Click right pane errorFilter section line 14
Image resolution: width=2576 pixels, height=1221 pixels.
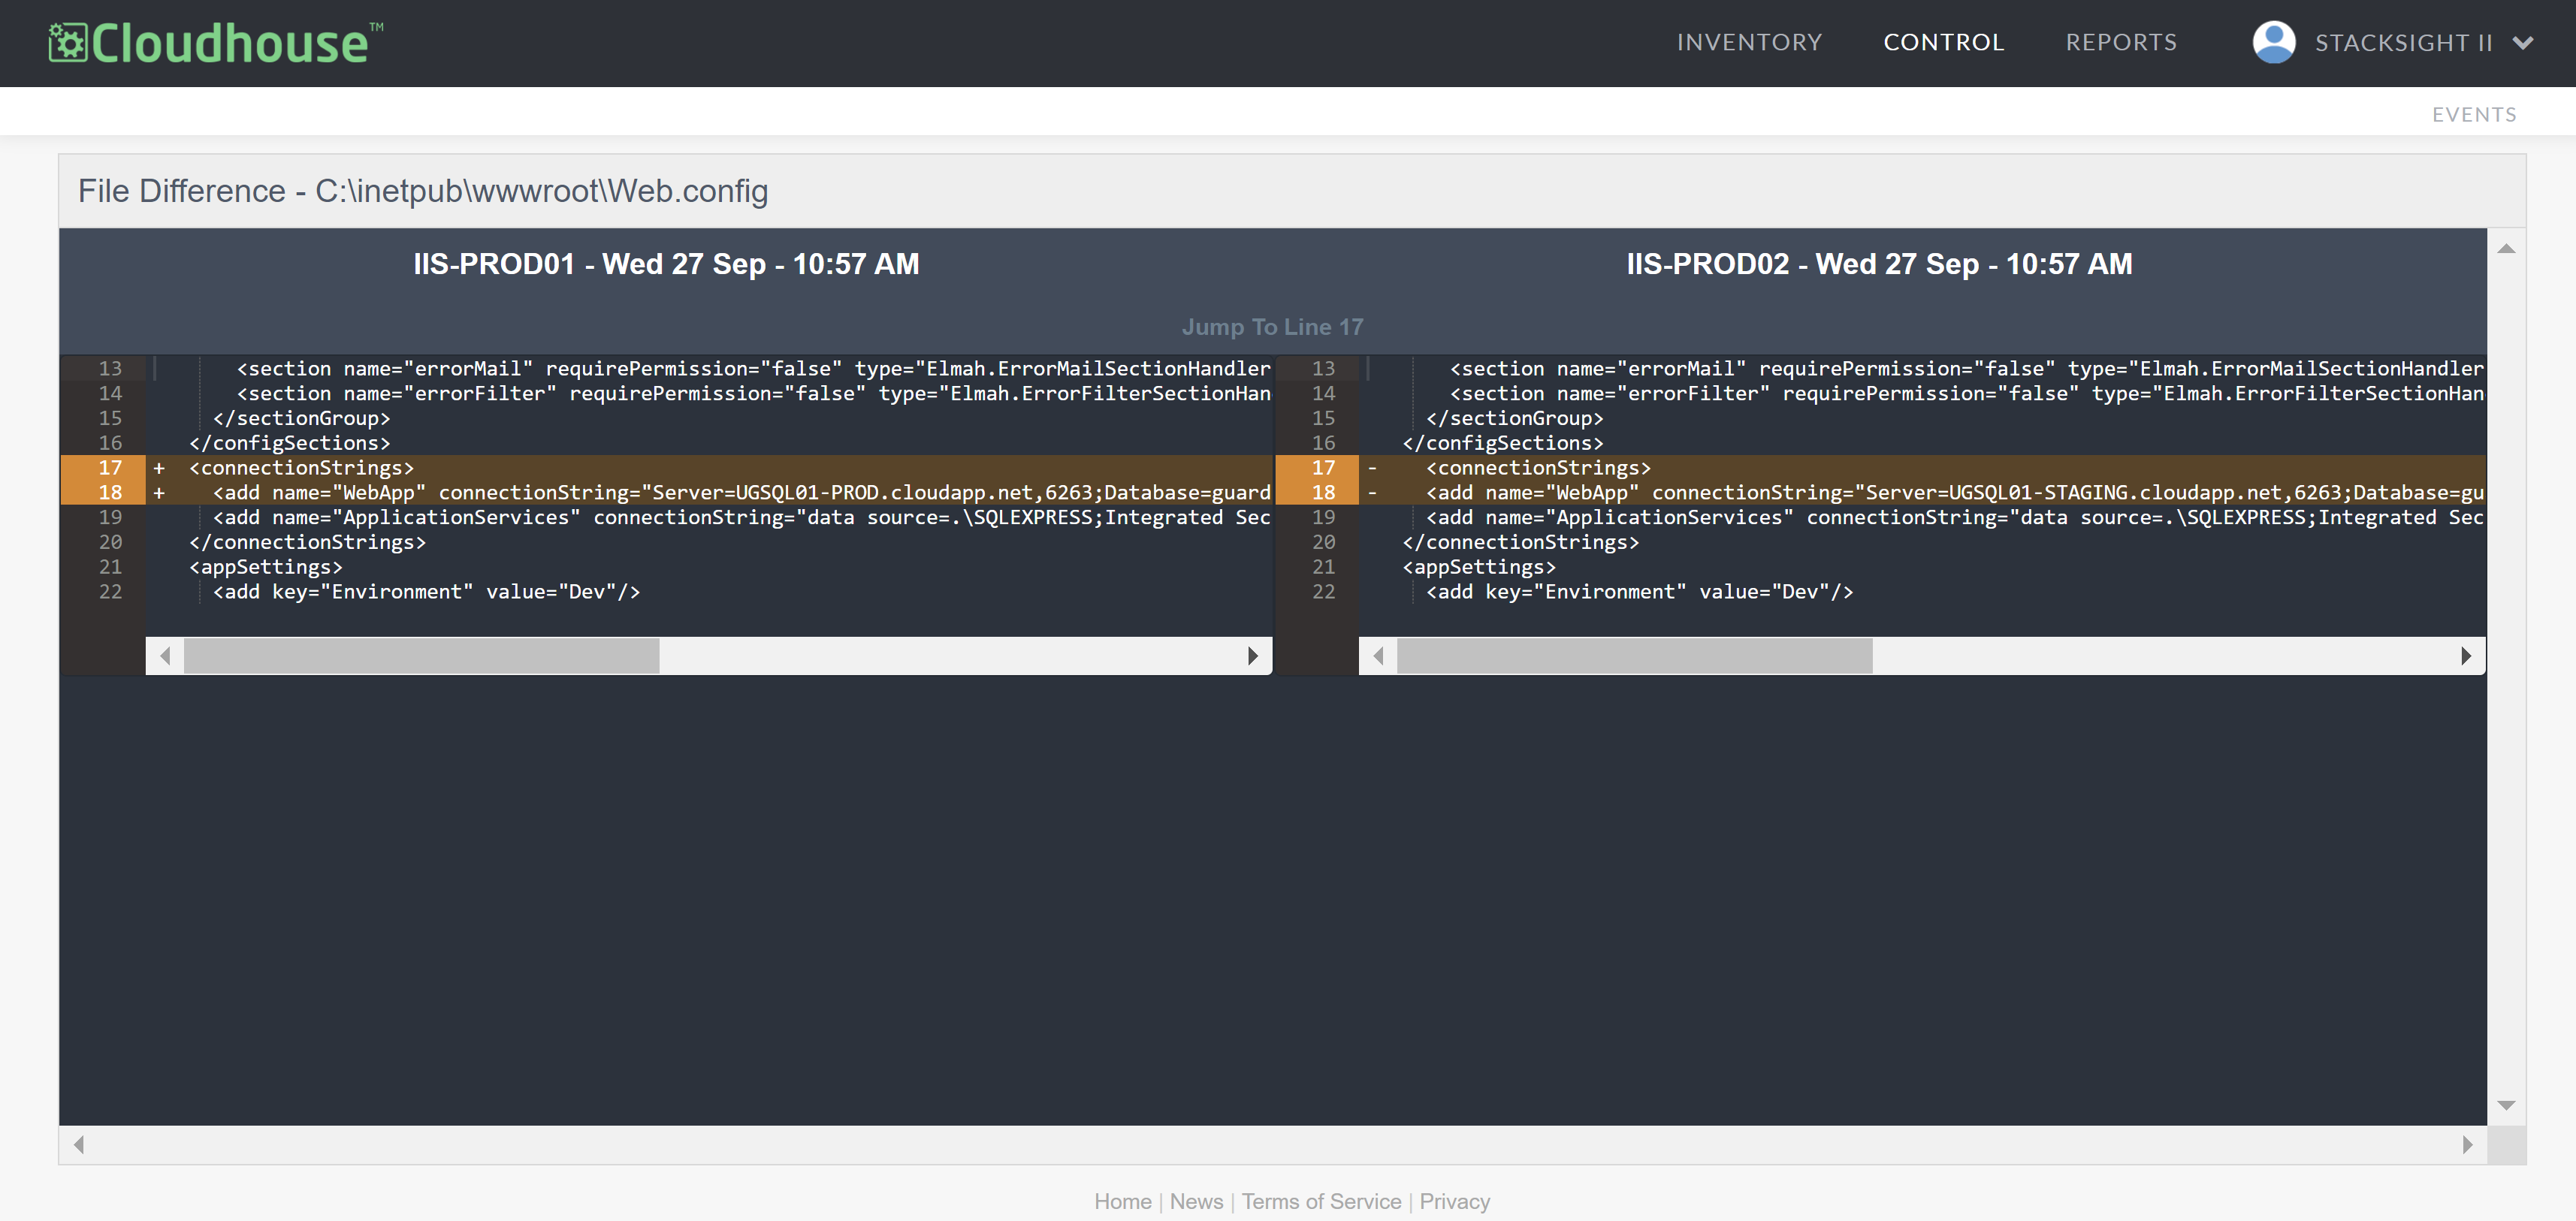[x=1967, y=393]
